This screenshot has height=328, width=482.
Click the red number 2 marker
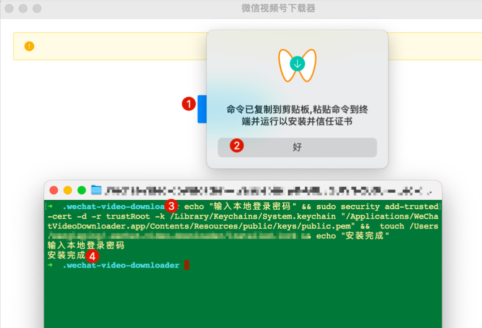(x=237, y=146)
